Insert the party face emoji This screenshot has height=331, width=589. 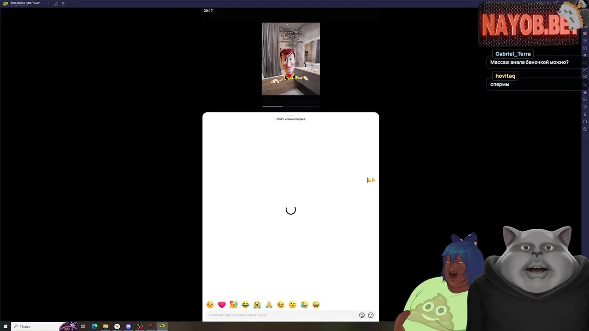click(234, 304)
